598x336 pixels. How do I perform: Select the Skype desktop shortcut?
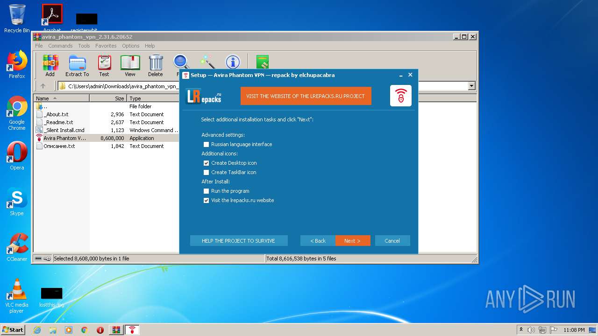tap(17, 202)
